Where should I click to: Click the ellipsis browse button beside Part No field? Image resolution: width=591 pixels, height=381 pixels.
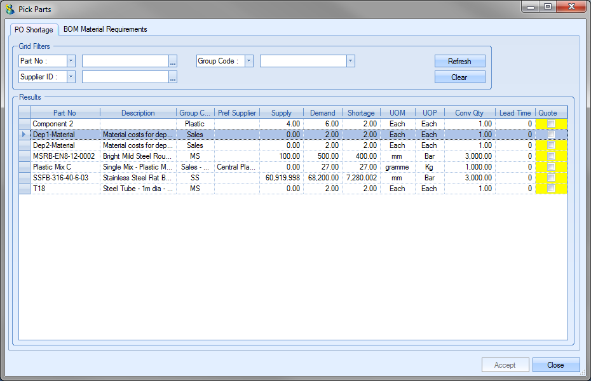tap(173, 62)
